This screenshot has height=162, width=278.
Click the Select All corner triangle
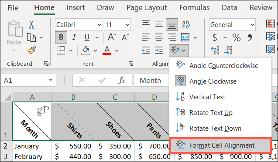pyautogui.click(x=8, y=97)
